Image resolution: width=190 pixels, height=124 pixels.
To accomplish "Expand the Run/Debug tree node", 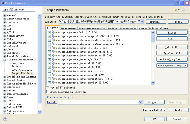I will click(x=5, y=87).
